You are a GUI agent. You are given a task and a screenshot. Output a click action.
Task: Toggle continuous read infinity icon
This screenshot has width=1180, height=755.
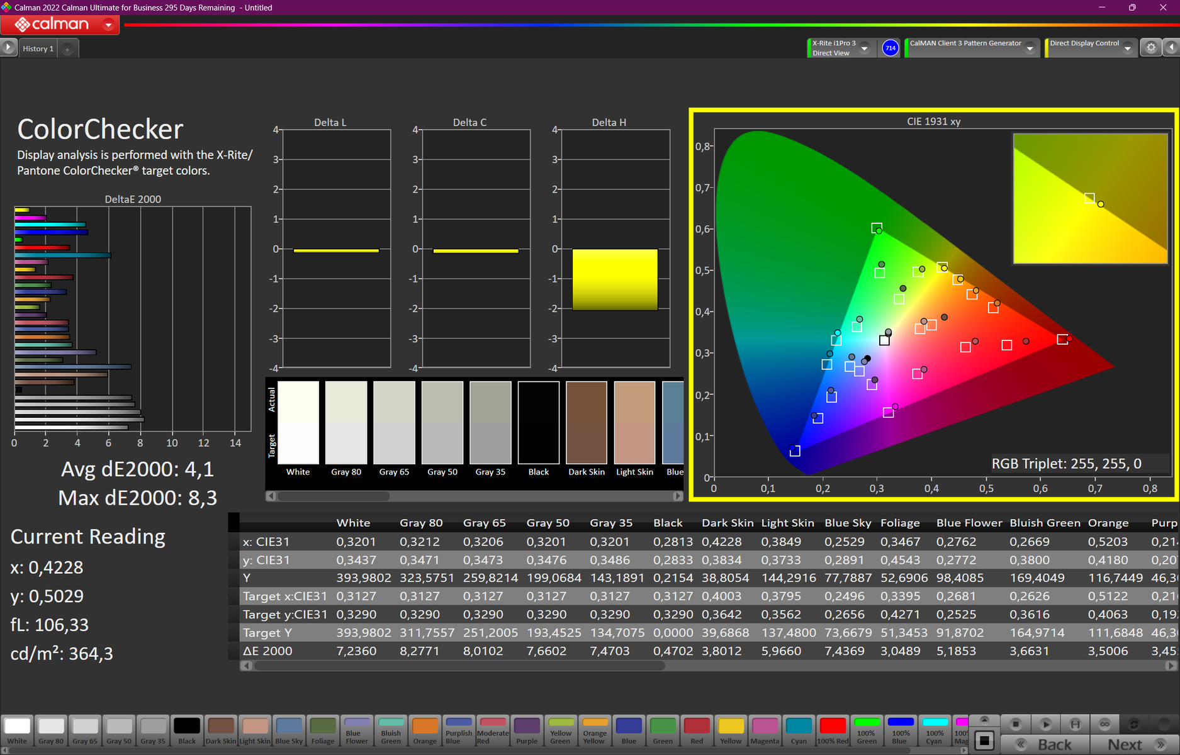tap(1104, 724)
